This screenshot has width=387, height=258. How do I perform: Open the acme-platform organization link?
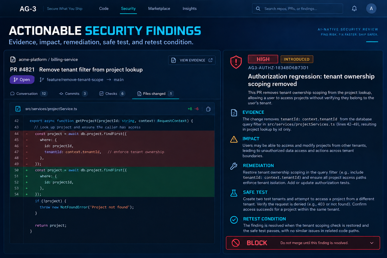point(33,59)
